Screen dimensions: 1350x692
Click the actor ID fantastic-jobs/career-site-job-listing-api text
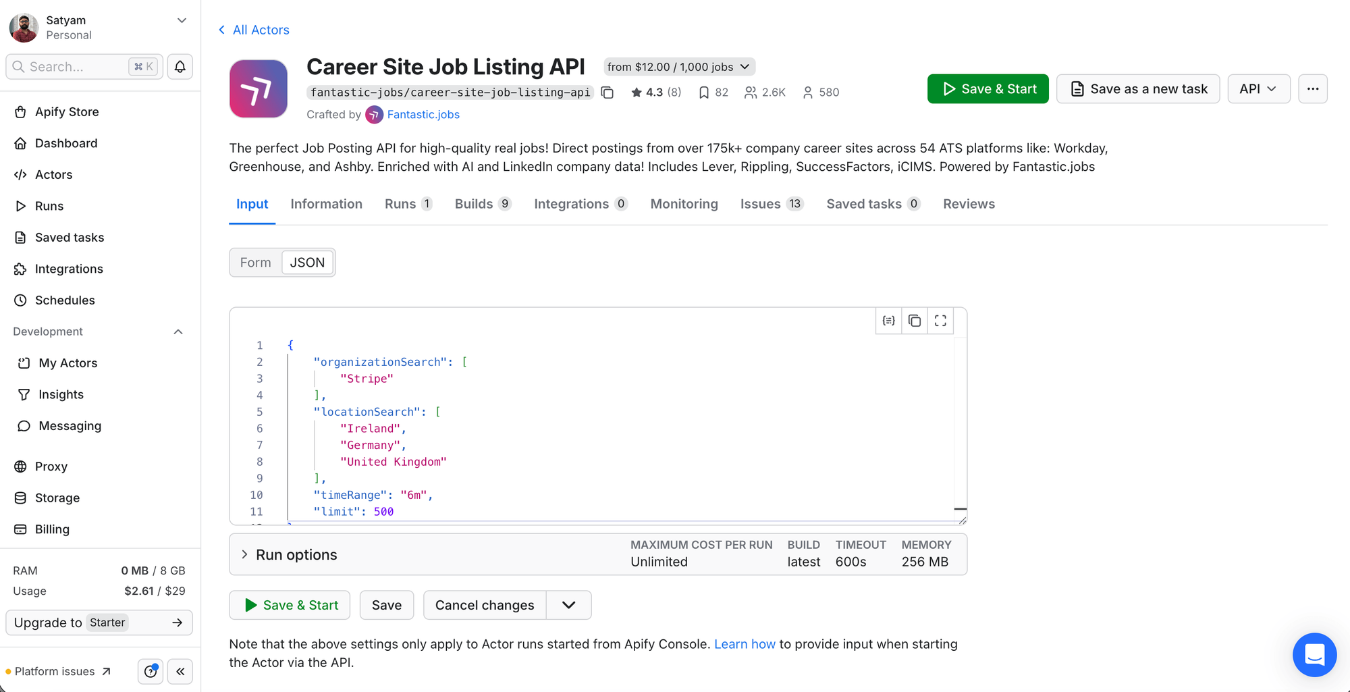450,92
